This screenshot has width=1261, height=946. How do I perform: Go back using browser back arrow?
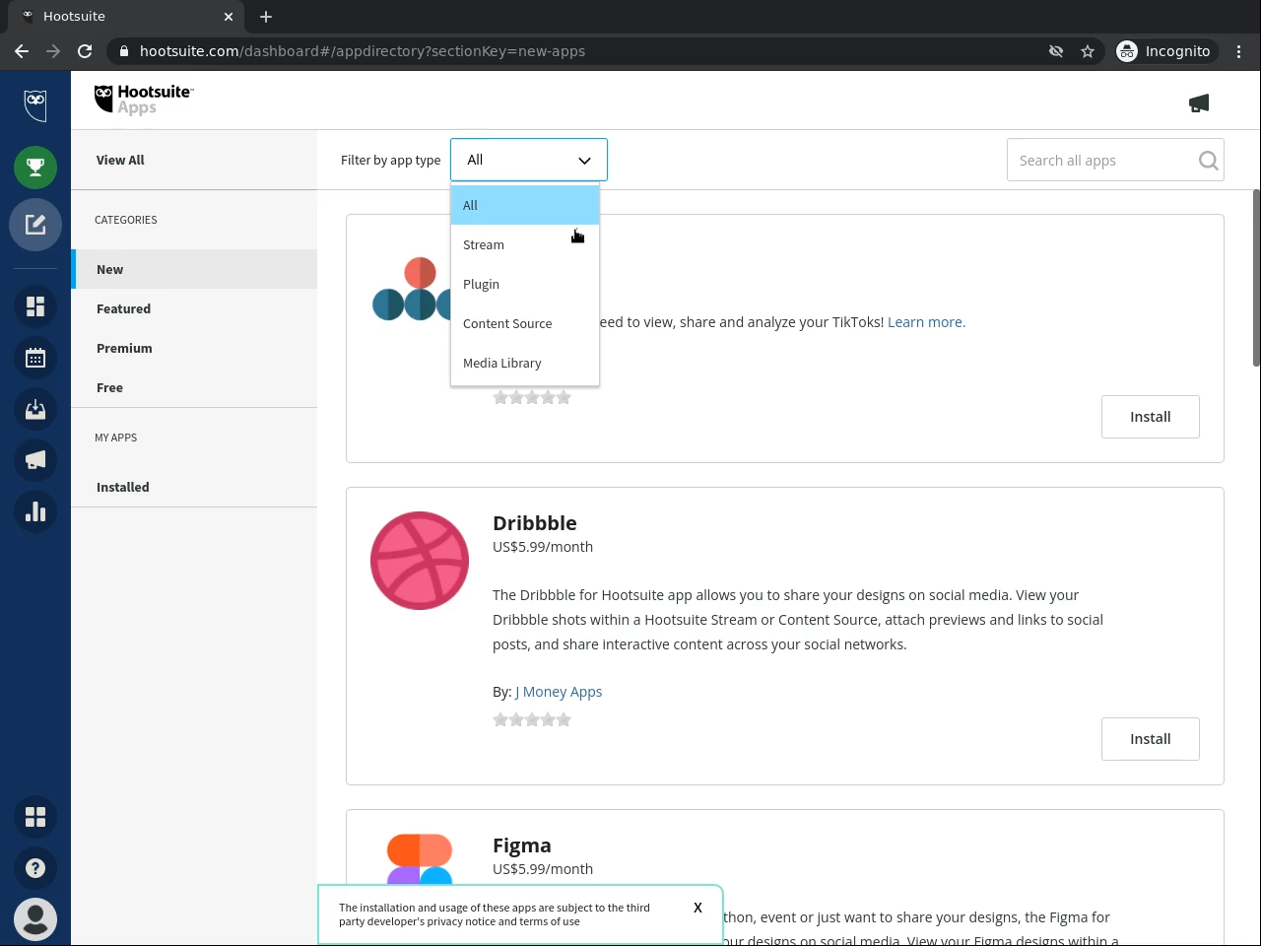[x=22, y=51]
